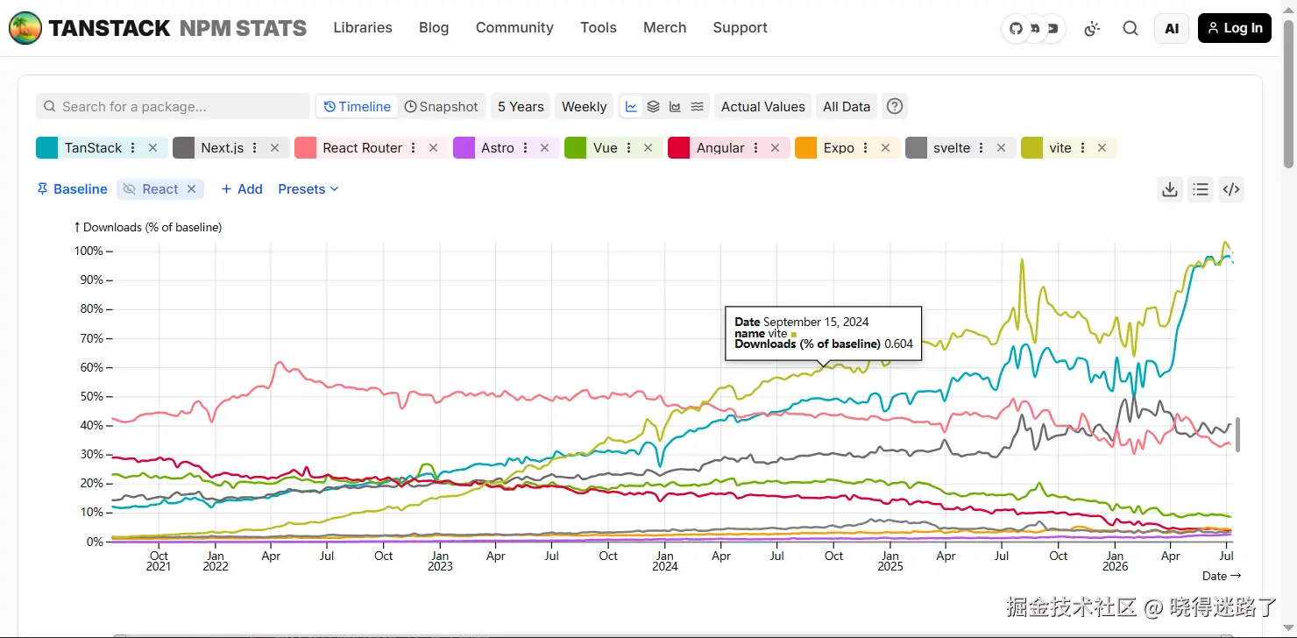
Task: Select the line chart type
Action: pyautogui.click(x=631, y=107)
